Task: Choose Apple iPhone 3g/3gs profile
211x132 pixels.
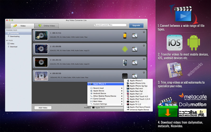Action: 138,86
